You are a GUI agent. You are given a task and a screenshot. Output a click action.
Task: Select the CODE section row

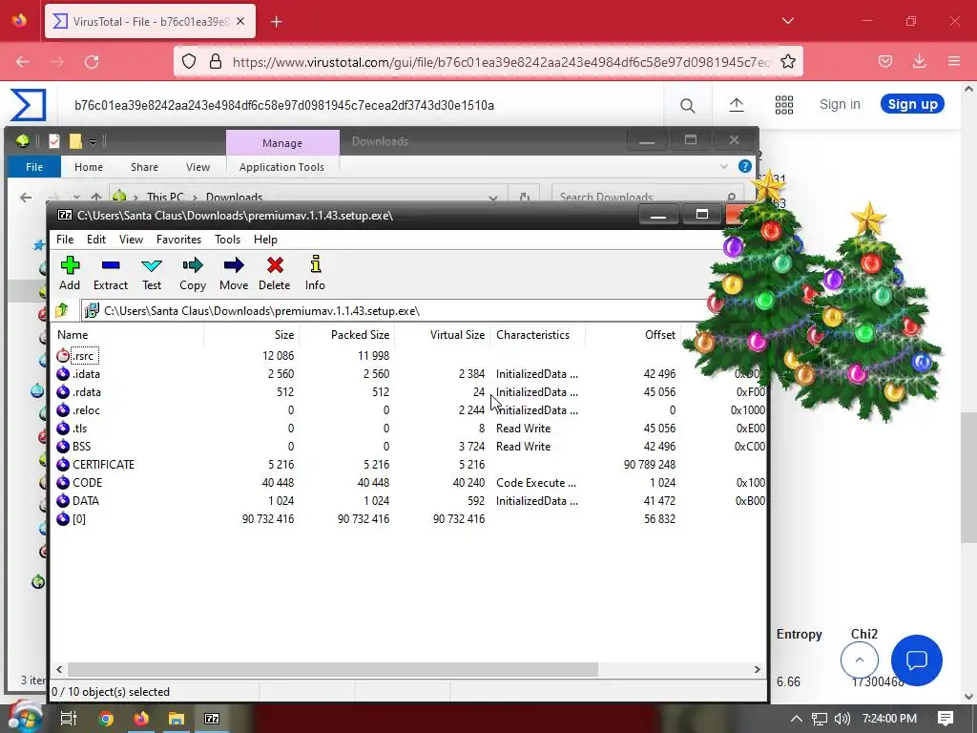coord(408,482)
